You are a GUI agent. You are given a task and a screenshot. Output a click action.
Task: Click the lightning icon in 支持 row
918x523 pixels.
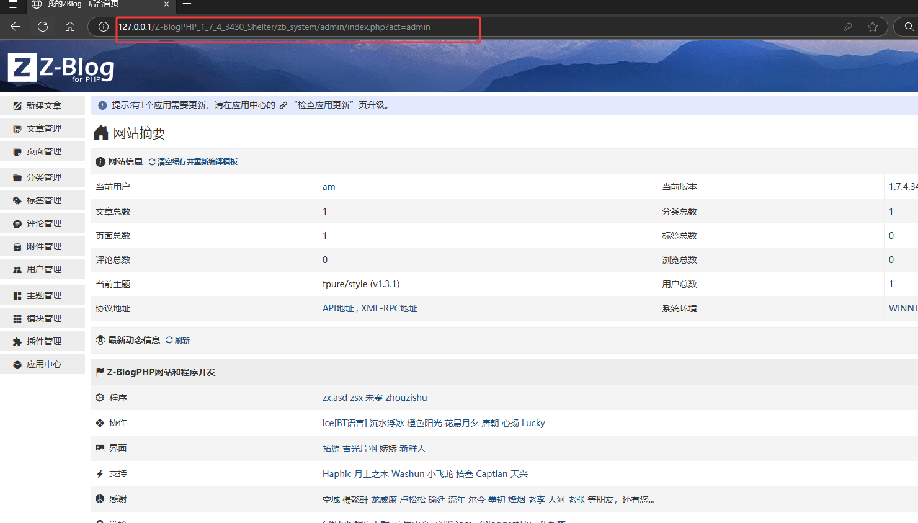click(x=100, y=474)
